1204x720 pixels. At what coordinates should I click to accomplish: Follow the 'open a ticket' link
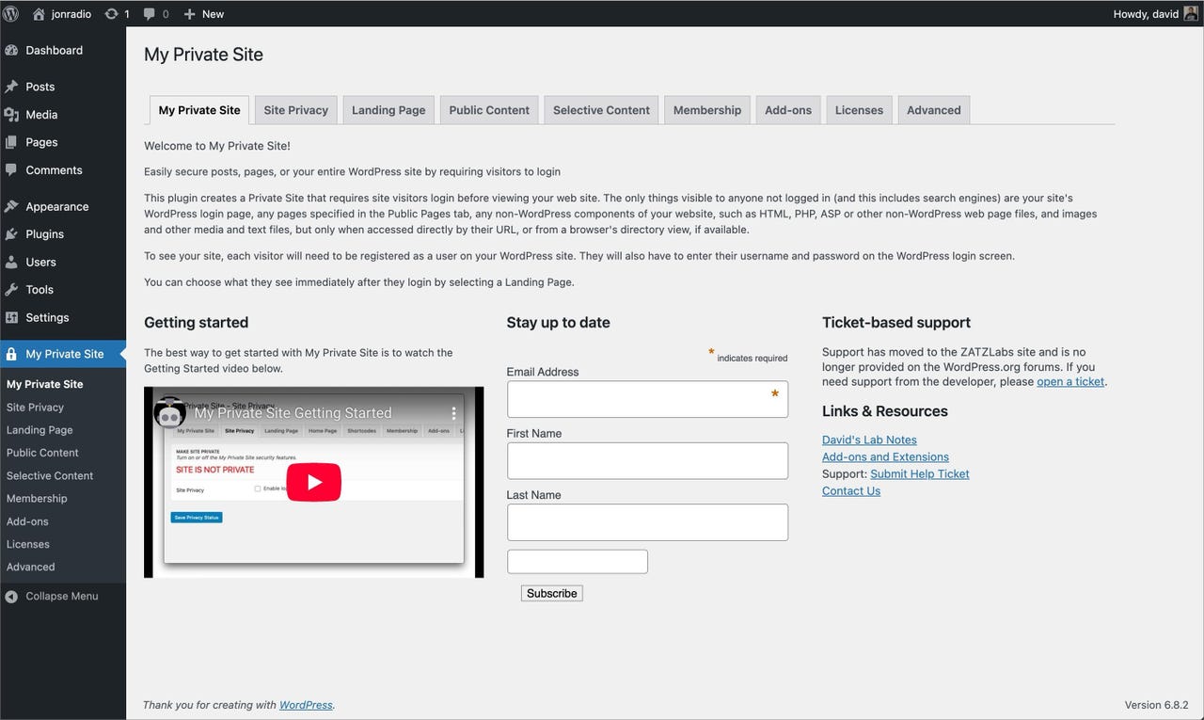point(1070,381)
